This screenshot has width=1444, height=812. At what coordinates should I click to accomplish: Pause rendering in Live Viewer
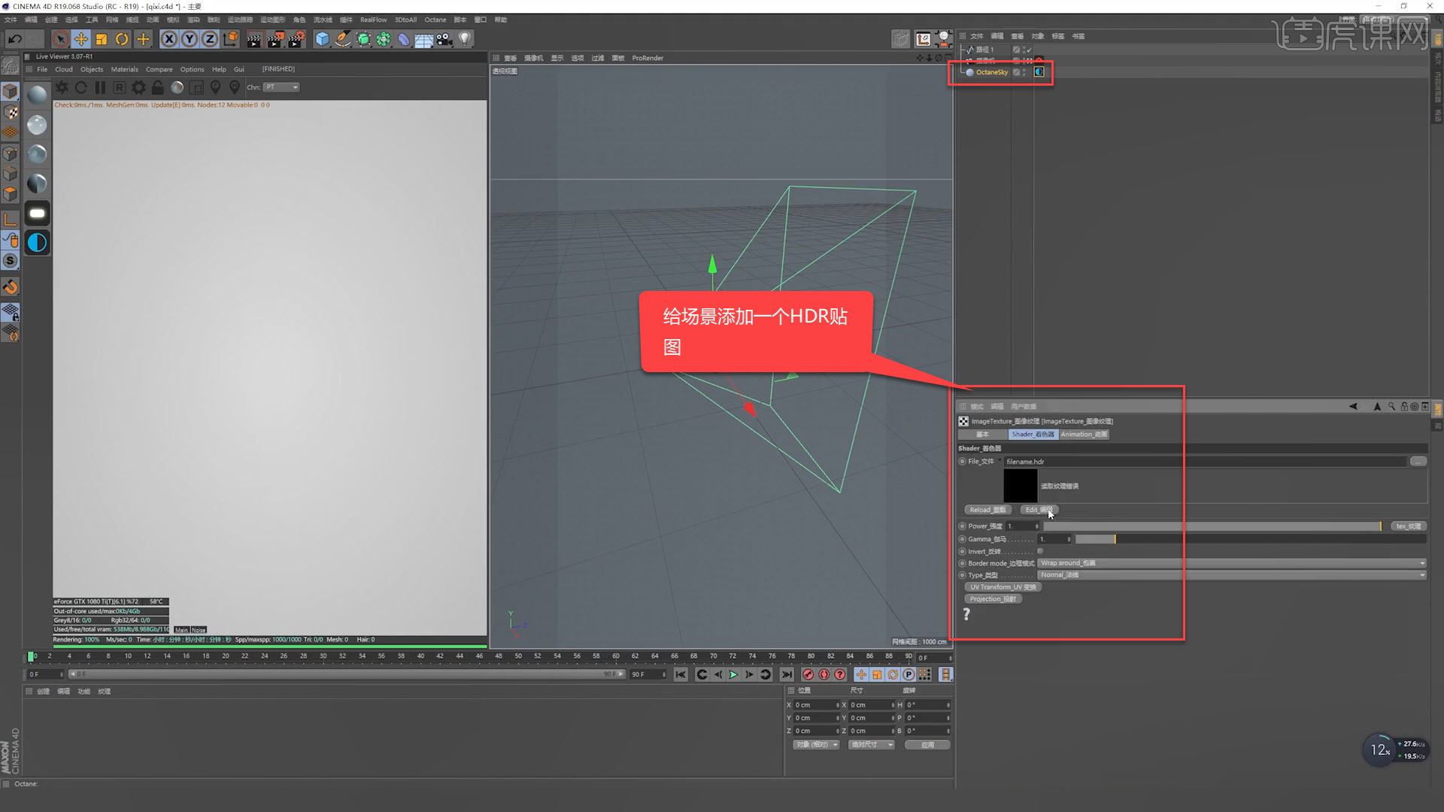coord(100,87)
